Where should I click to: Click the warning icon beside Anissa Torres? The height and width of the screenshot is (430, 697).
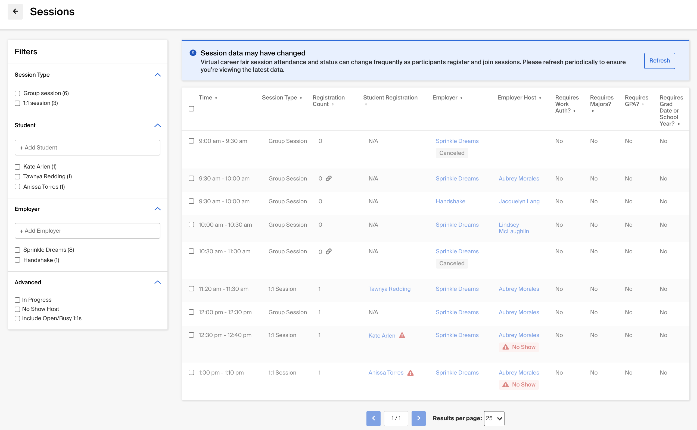click(410, 373)
